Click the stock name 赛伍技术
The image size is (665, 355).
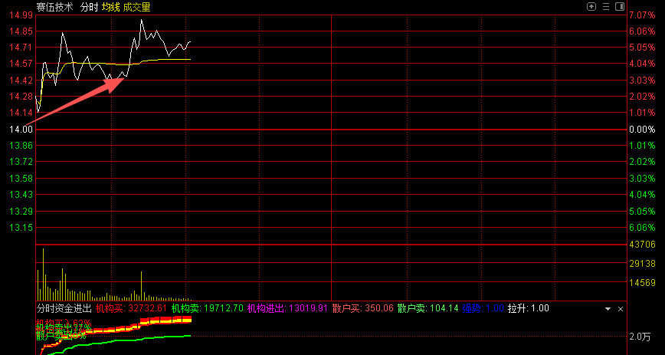point(55,7)
